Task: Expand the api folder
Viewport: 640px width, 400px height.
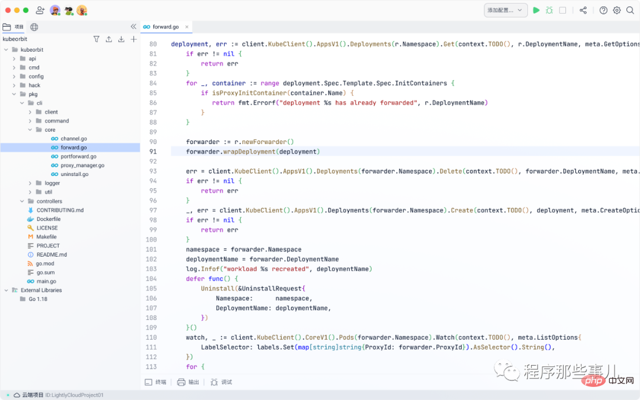Action: 14,59
